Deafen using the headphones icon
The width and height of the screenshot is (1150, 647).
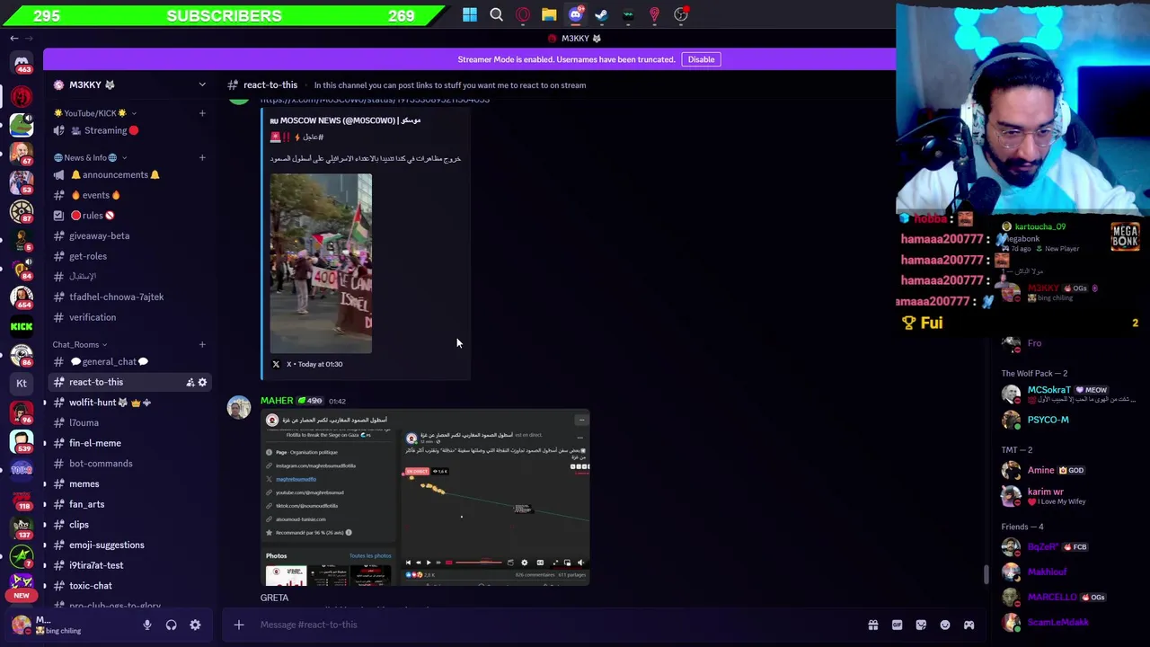click(171, 625)
